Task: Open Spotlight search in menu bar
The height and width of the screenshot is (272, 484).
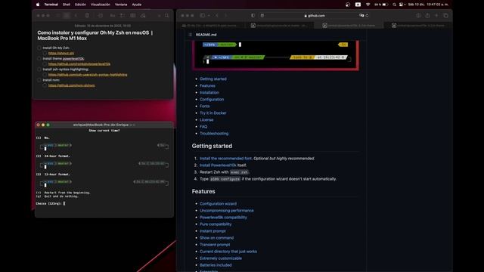Action: point(394,5)
